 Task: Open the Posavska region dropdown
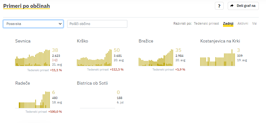click(x=33, y=24)
